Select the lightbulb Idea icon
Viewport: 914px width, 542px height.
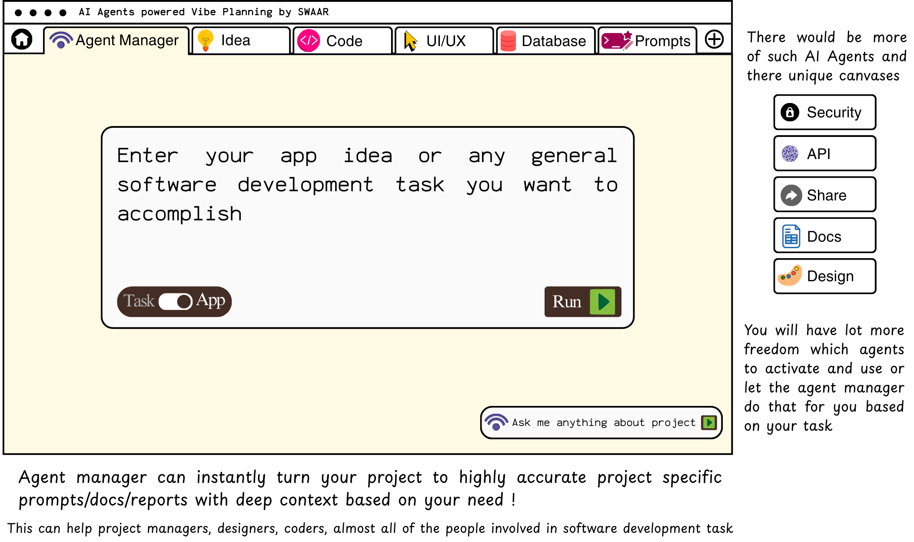[x=206, y=40]
